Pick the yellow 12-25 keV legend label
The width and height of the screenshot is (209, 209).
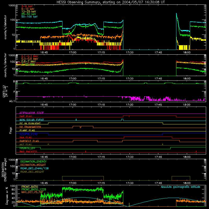click(x=28, y=11)
